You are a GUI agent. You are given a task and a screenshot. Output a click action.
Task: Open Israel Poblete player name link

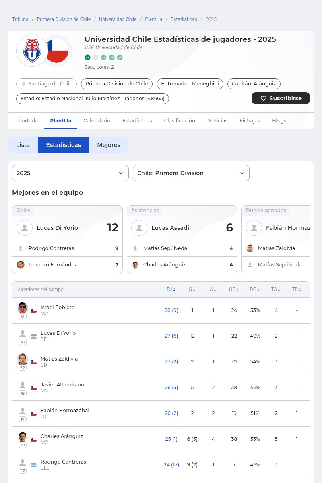58,308
